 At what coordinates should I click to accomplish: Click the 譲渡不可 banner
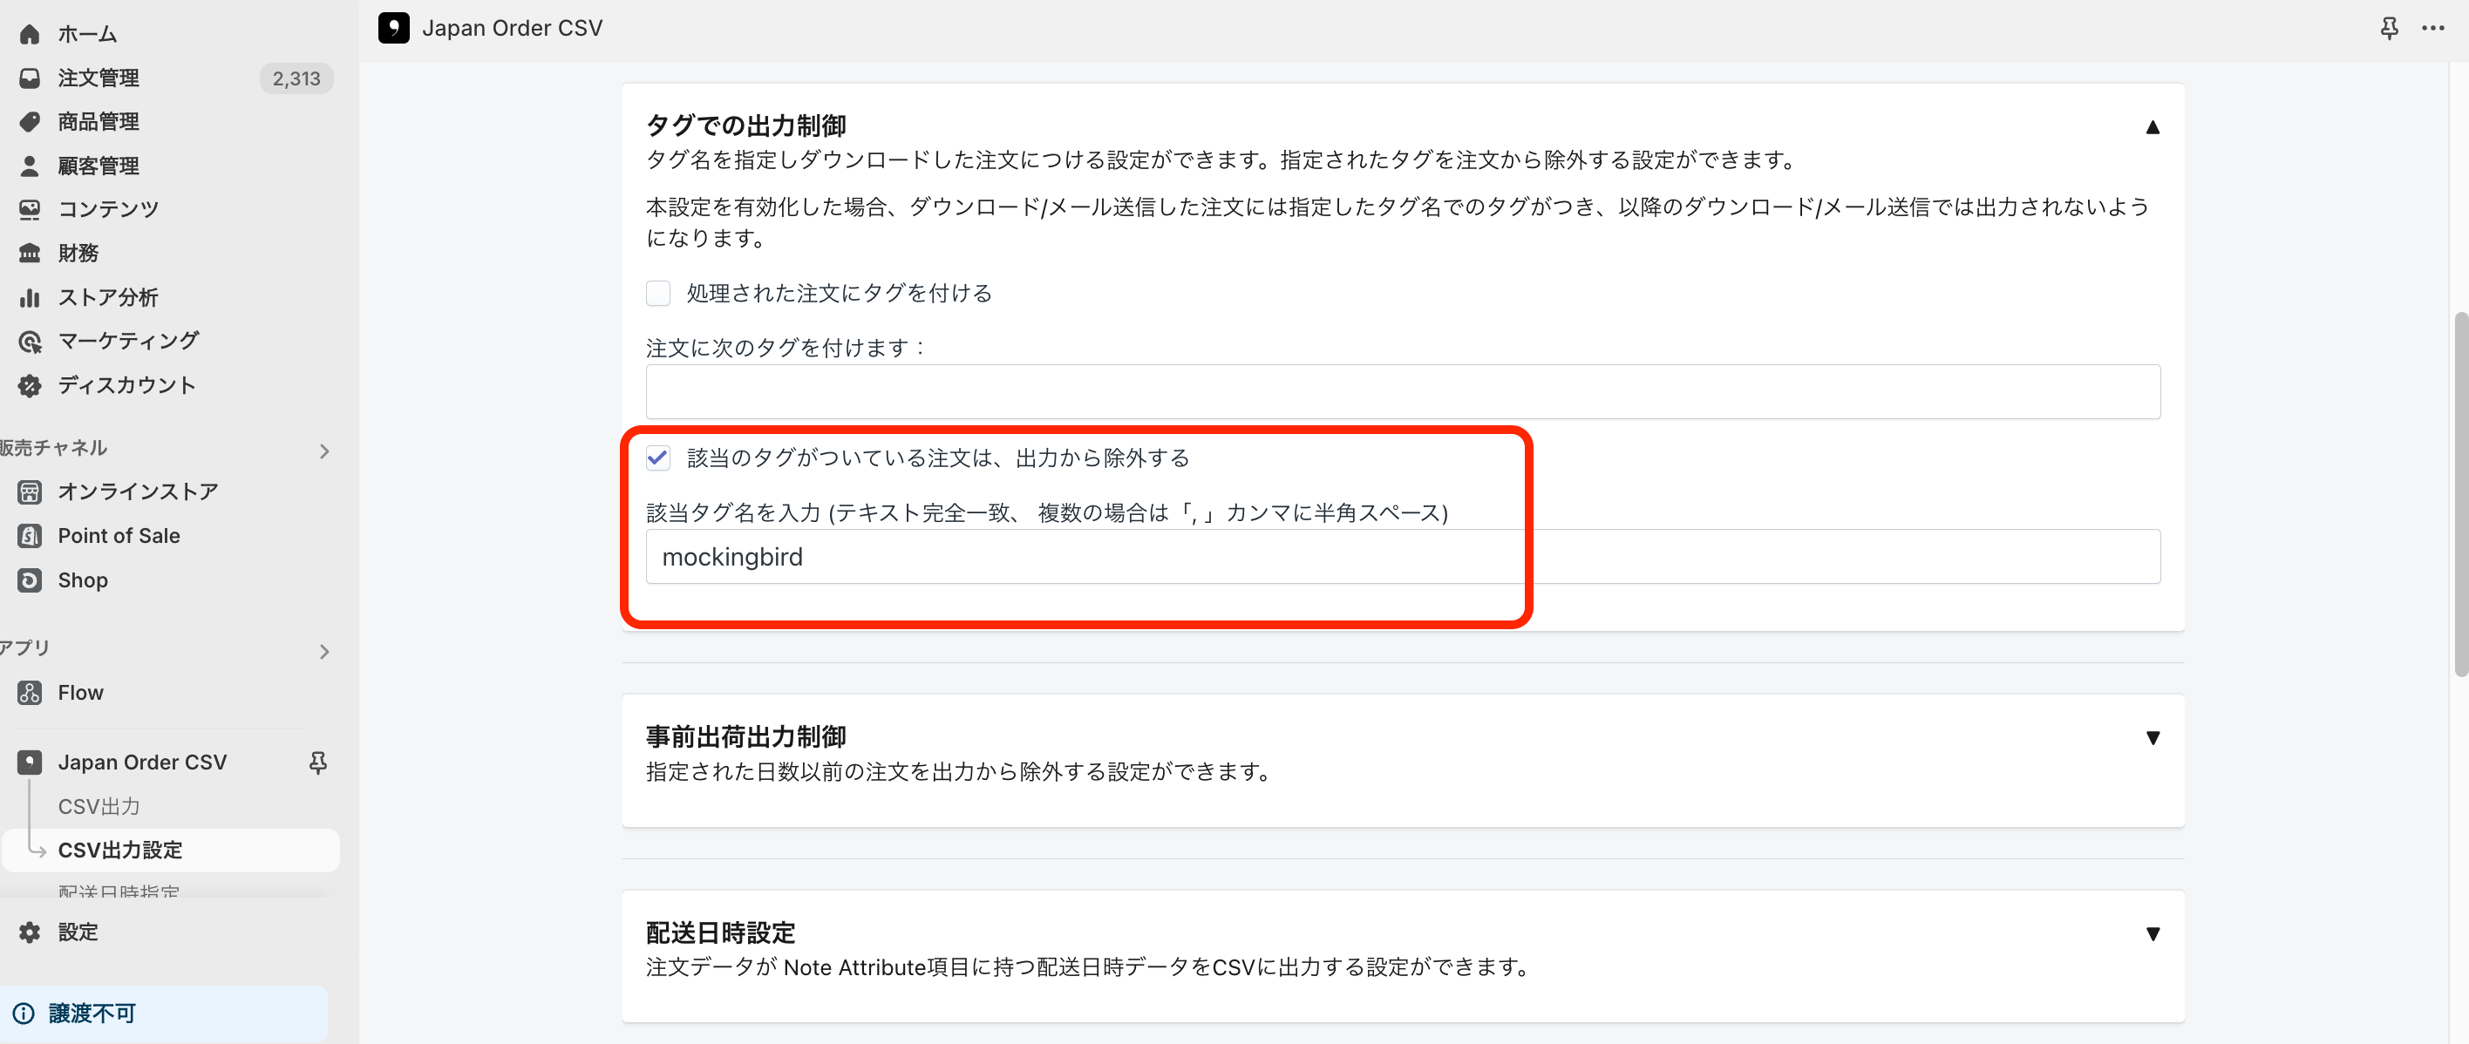163,1013
